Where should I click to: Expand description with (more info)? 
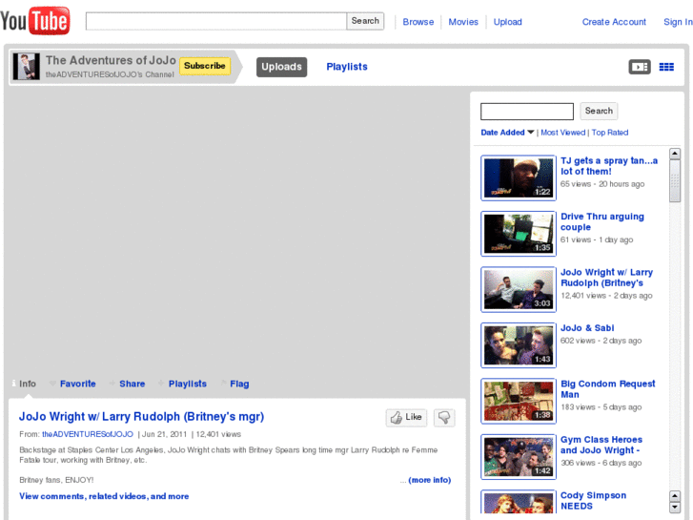430,480
